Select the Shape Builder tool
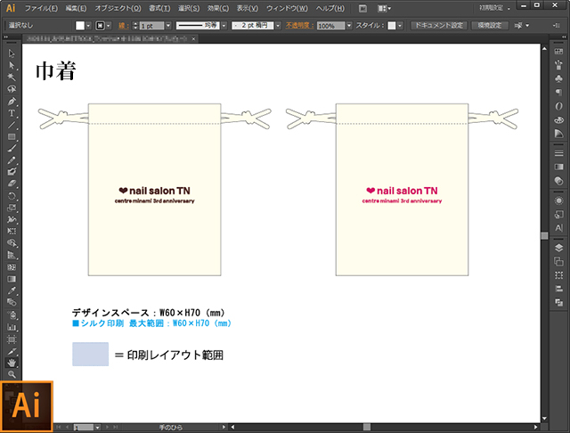 (x=12, y=243)
